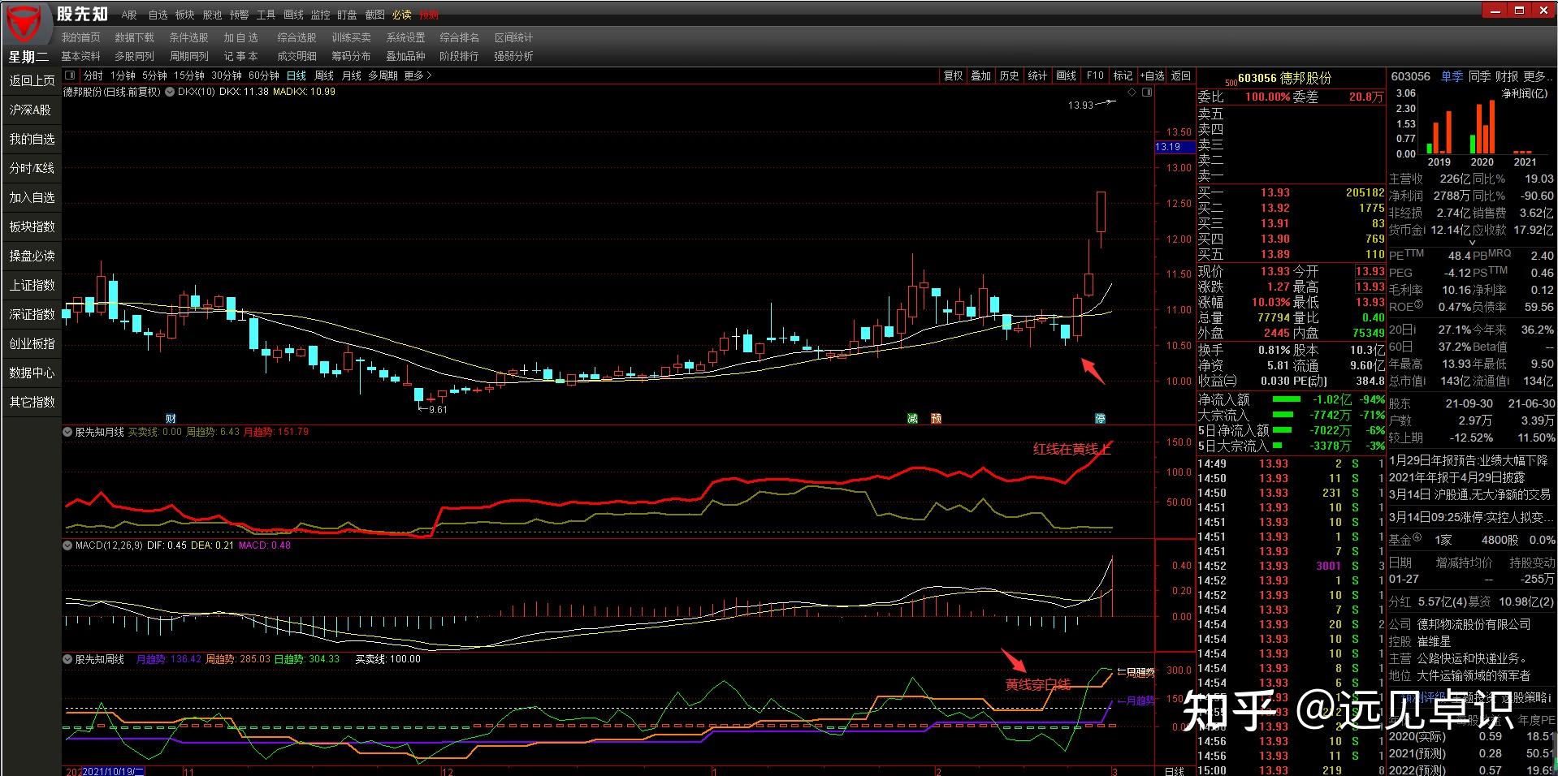The height and width of the screenshot is (776, 1558).
Task: Open 系统设置 system settings
Action: [x=405, y=37]
